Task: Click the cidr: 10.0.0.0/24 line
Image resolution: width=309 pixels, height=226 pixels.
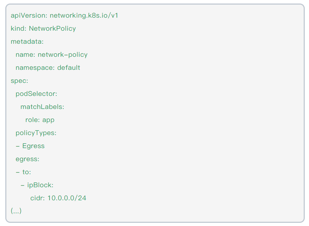Action: point(58,198)
